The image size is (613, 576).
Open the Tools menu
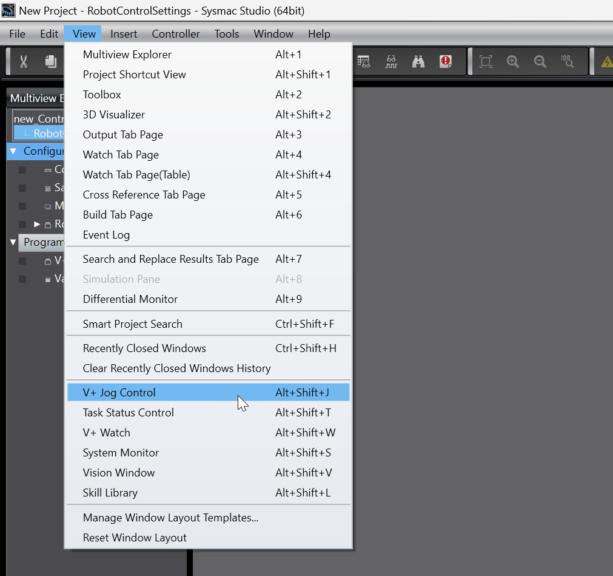tap(226, 34)
